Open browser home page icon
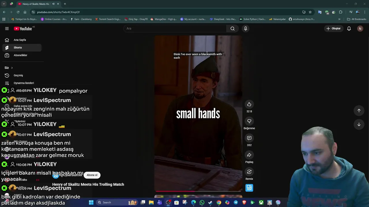 25,12
